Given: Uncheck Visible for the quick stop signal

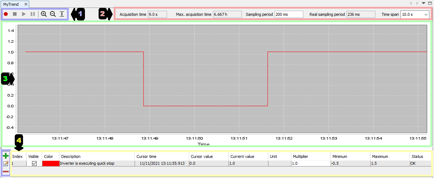Looking at the screenshot, I should click(35, 163).
